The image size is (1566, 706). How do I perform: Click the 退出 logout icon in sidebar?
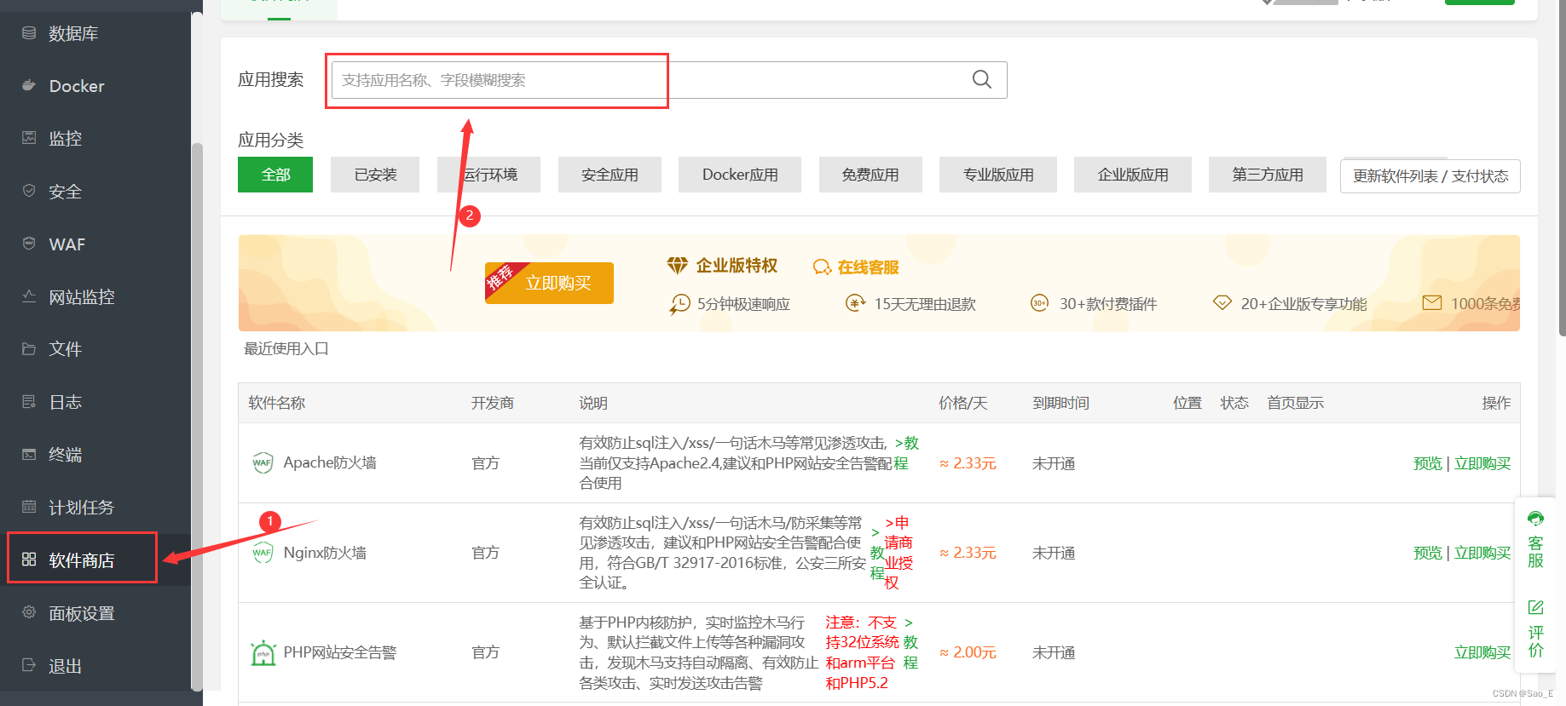pos(29,665)
